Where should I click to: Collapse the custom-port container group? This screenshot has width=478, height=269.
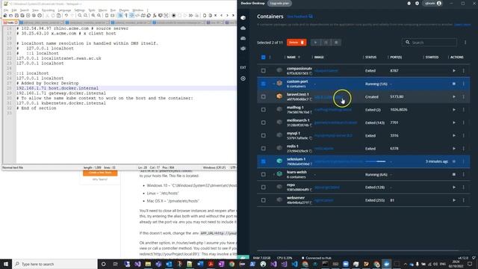273,84
